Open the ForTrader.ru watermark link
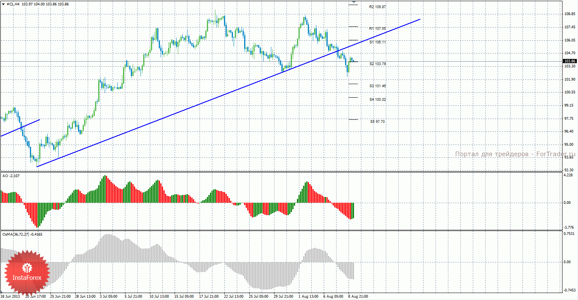 click(515, 154)
